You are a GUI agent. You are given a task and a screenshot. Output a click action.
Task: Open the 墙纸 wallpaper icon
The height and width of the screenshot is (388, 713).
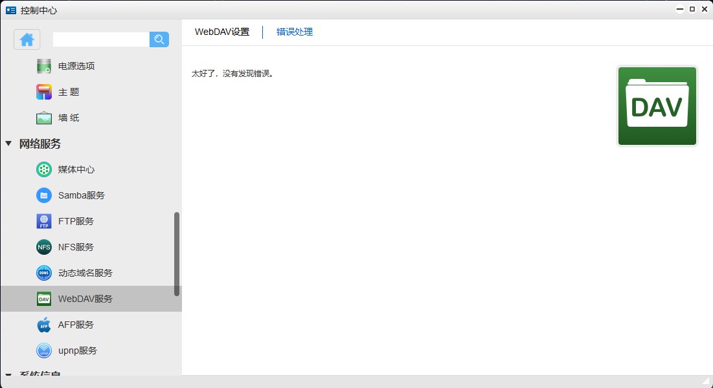click(x=44, y=118)
